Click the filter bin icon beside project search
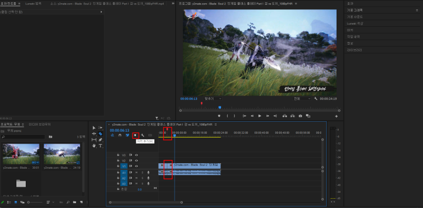Image resolution: width=423 pixels, height=208 pixels. point(50,136)
